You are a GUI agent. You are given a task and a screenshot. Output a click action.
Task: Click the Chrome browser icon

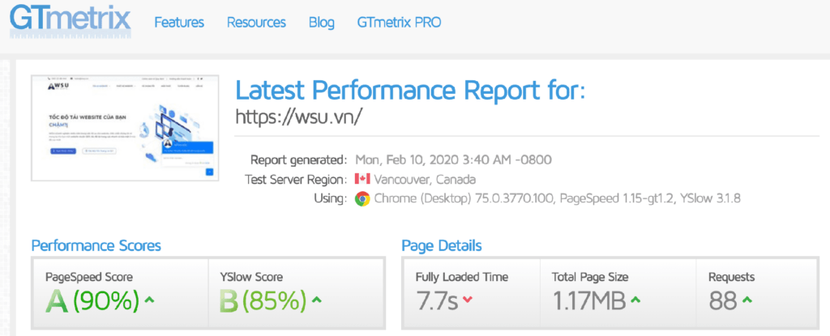click(x=362, y=199)
